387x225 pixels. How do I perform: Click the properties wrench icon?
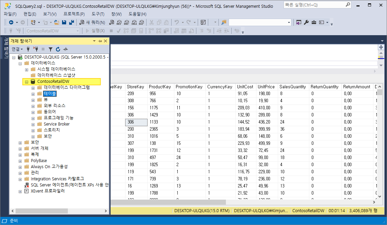pos(306,22)
